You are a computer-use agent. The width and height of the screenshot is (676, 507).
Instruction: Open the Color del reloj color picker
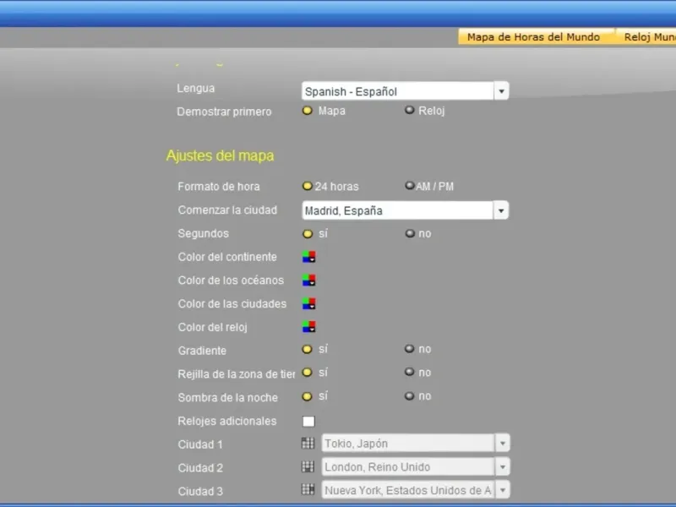308,327
